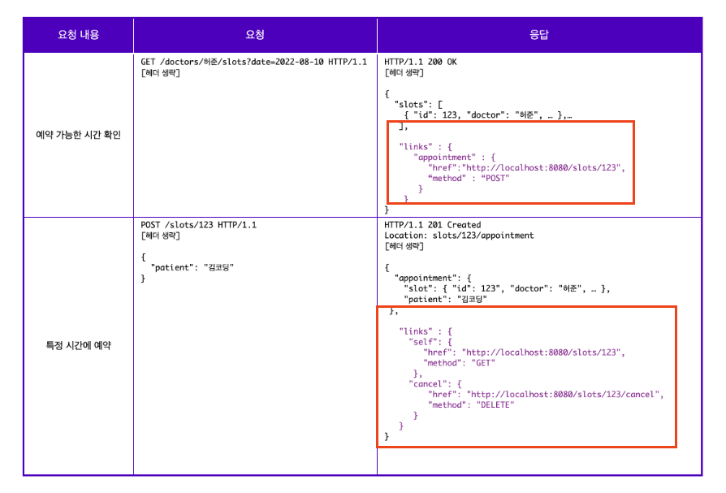Click the GET /doctors/허준/slots request line

(x=253, y=62)
